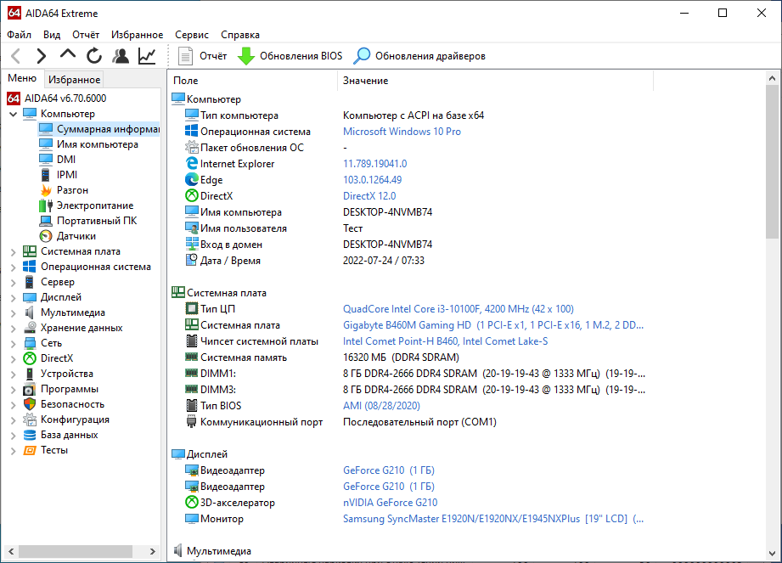The width and height of the screenshot is (782, 563).
Task: Open the Сервис menu
Action: 192,35
